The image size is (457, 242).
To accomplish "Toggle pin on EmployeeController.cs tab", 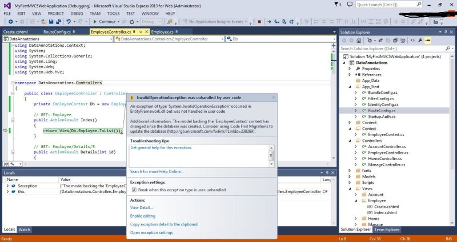I will (x=141, y=32).
